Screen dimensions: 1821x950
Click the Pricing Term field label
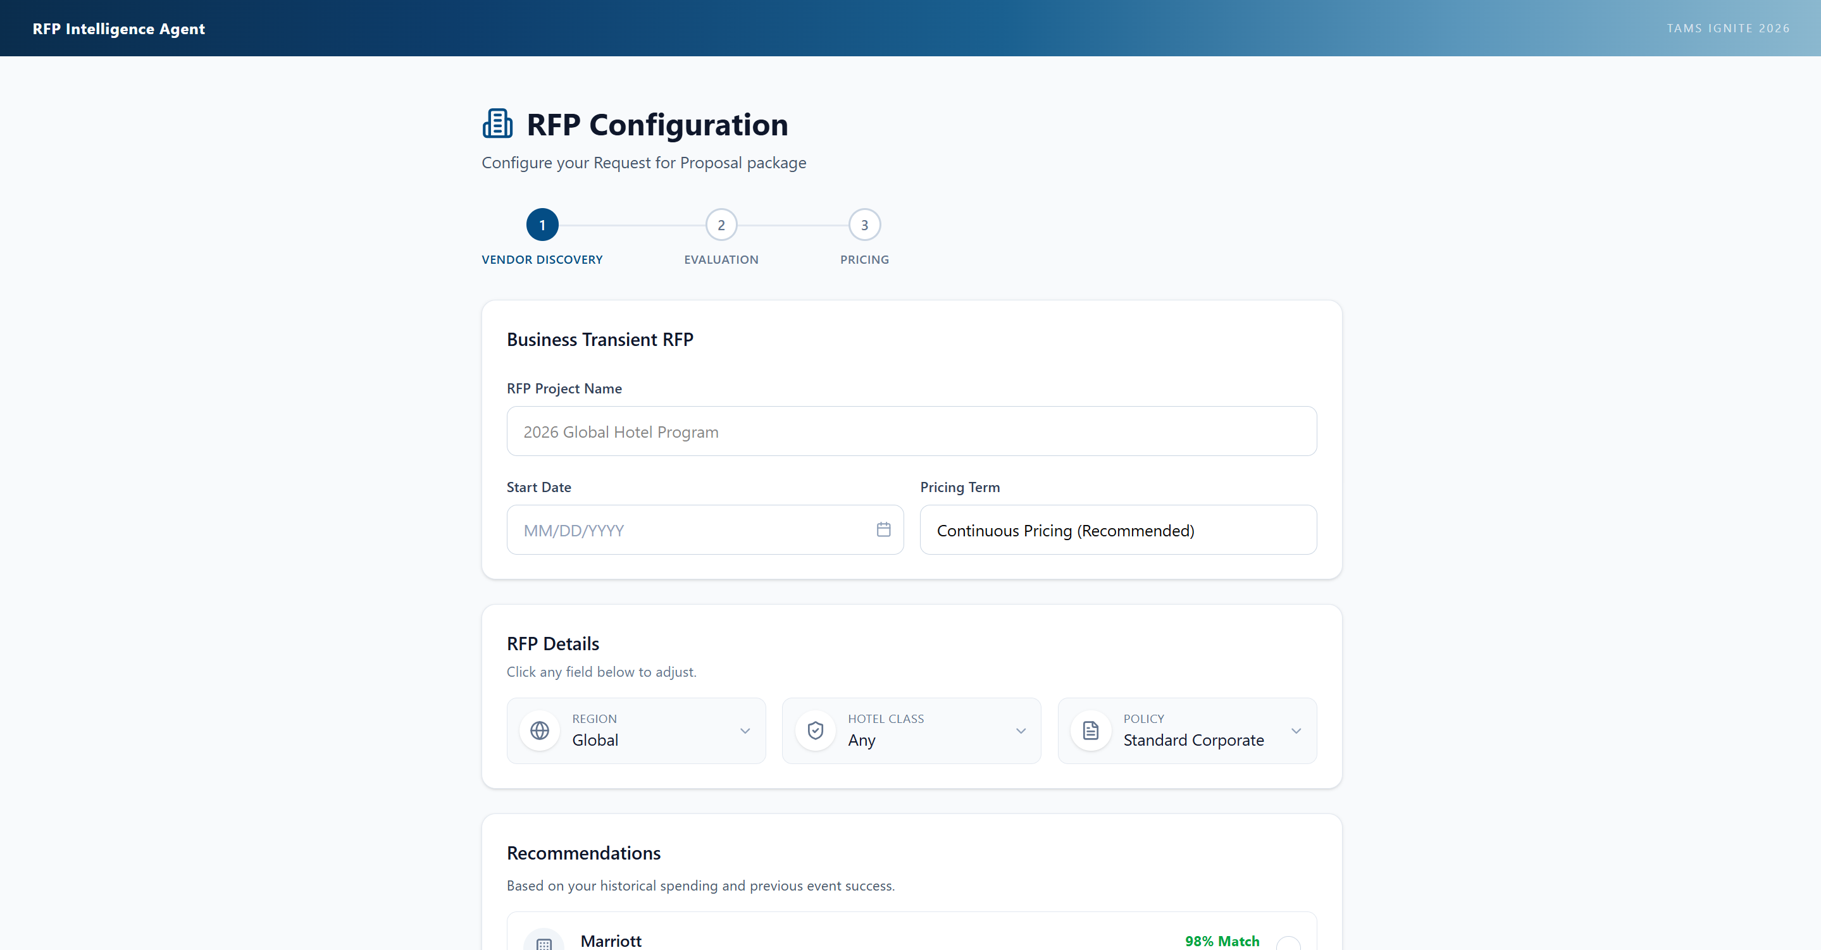point(959,487)
